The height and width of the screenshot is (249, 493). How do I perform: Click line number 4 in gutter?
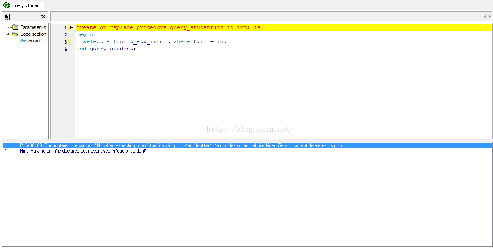pyautogui.click(x=65, y=49)
